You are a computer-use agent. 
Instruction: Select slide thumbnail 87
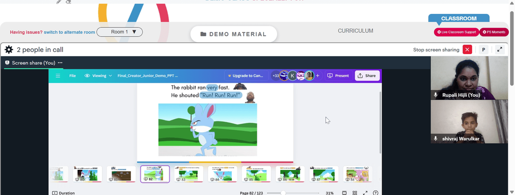324,174
